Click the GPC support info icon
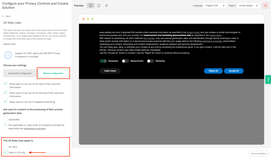This screenshot has height=158, width=271. 8,55
